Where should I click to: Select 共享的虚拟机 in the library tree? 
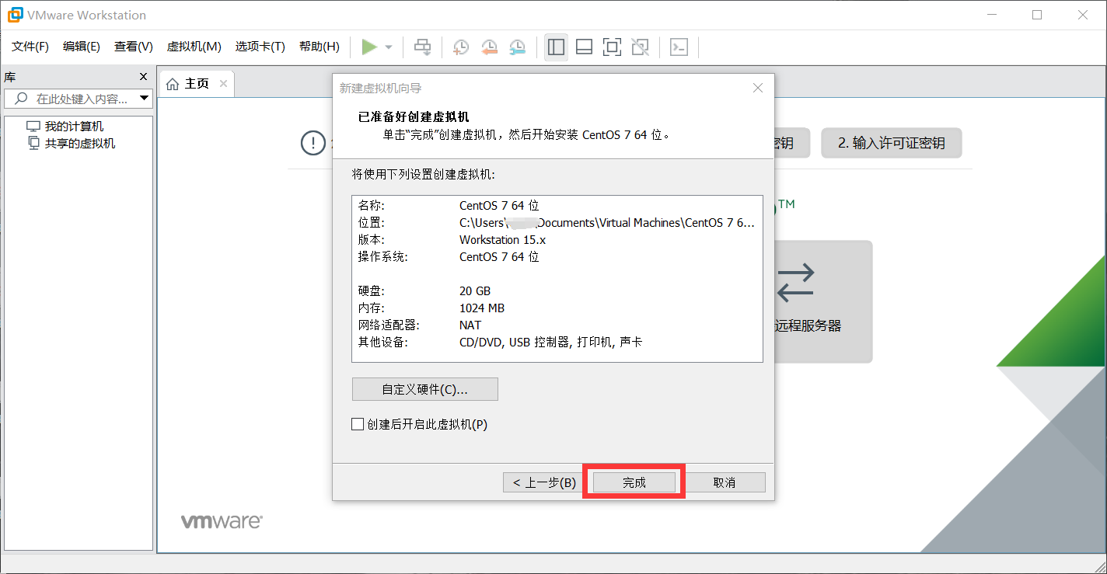click(x=79, y=144)
